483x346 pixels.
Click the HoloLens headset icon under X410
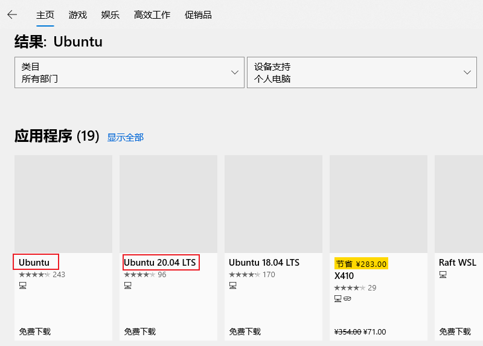(x=347, y=298)
